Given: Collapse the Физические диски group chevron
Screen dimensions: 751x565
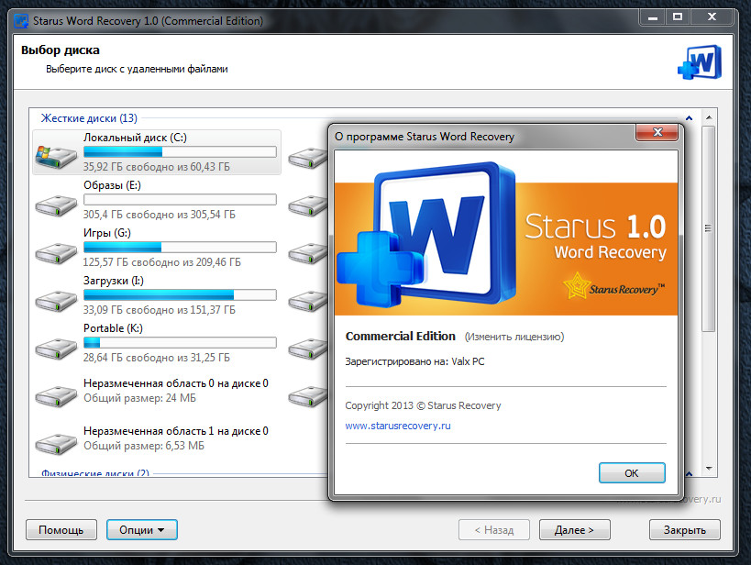Looking at the screenshot, I should (689, 473).
